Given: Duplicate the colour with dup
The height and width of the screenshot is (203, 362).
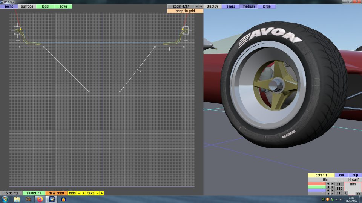Looking at the screenshot, I should [355, 175].
